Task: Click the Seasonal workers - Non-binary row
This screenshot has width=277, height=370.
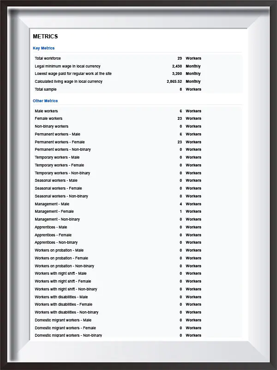Action: pos(138,196)
